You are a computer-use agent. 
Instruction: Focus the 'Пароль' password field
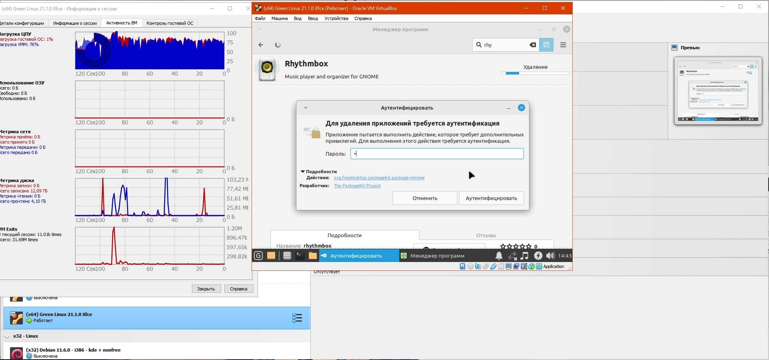click(437, 154)
